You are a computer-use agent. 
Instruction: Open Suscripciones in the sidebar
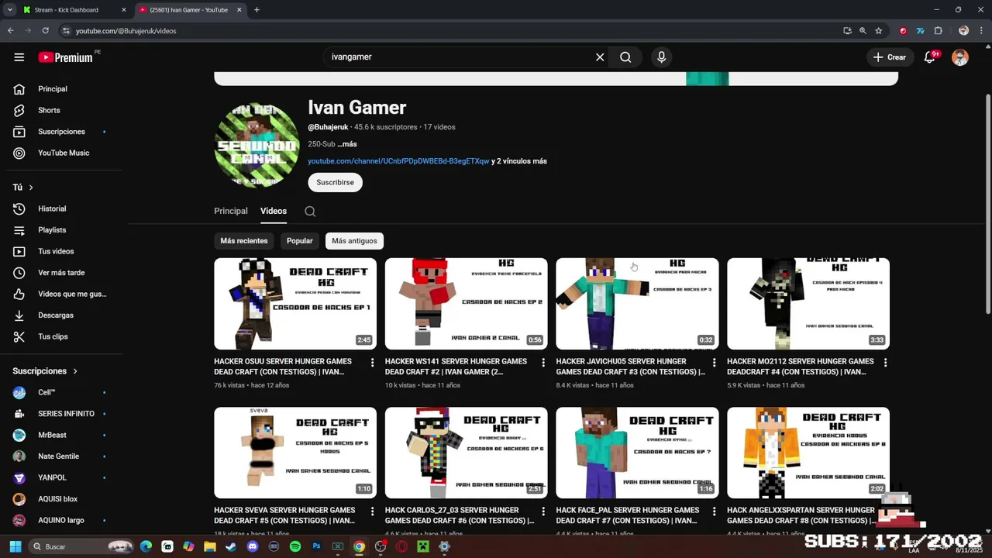click(60, 132)
